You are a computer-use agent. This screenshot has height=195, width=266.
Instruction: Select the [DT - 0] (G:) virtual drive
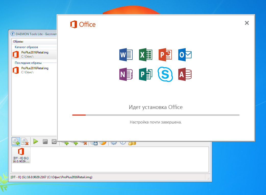[x=21, y=155]
